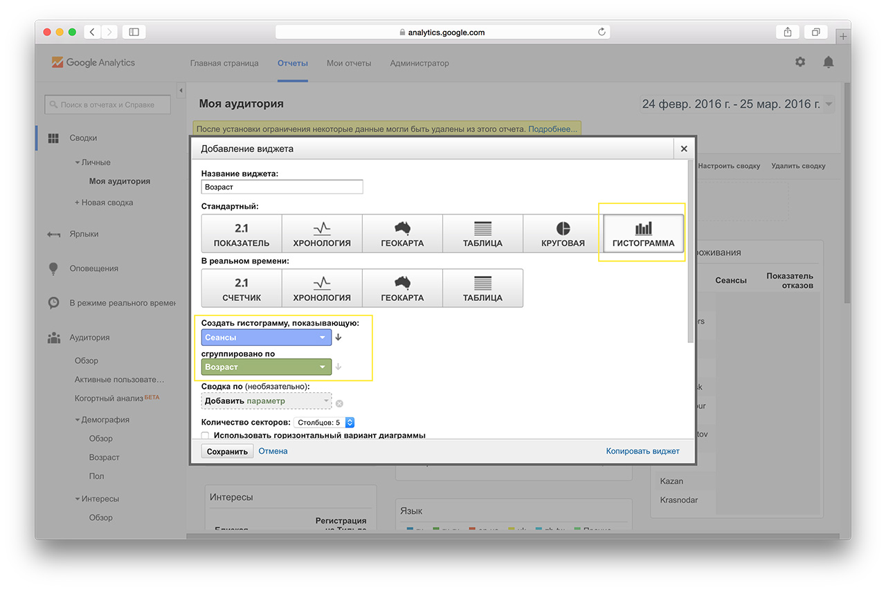Open the Столбцов: 5 sector count selector

tap(324, 422)
